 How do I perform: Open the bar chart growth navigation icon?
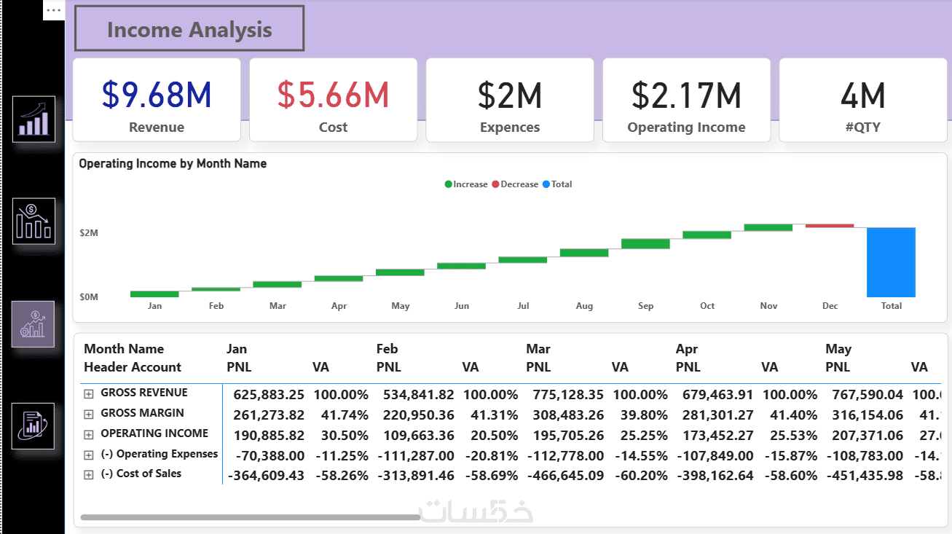[x=34, y=118]
